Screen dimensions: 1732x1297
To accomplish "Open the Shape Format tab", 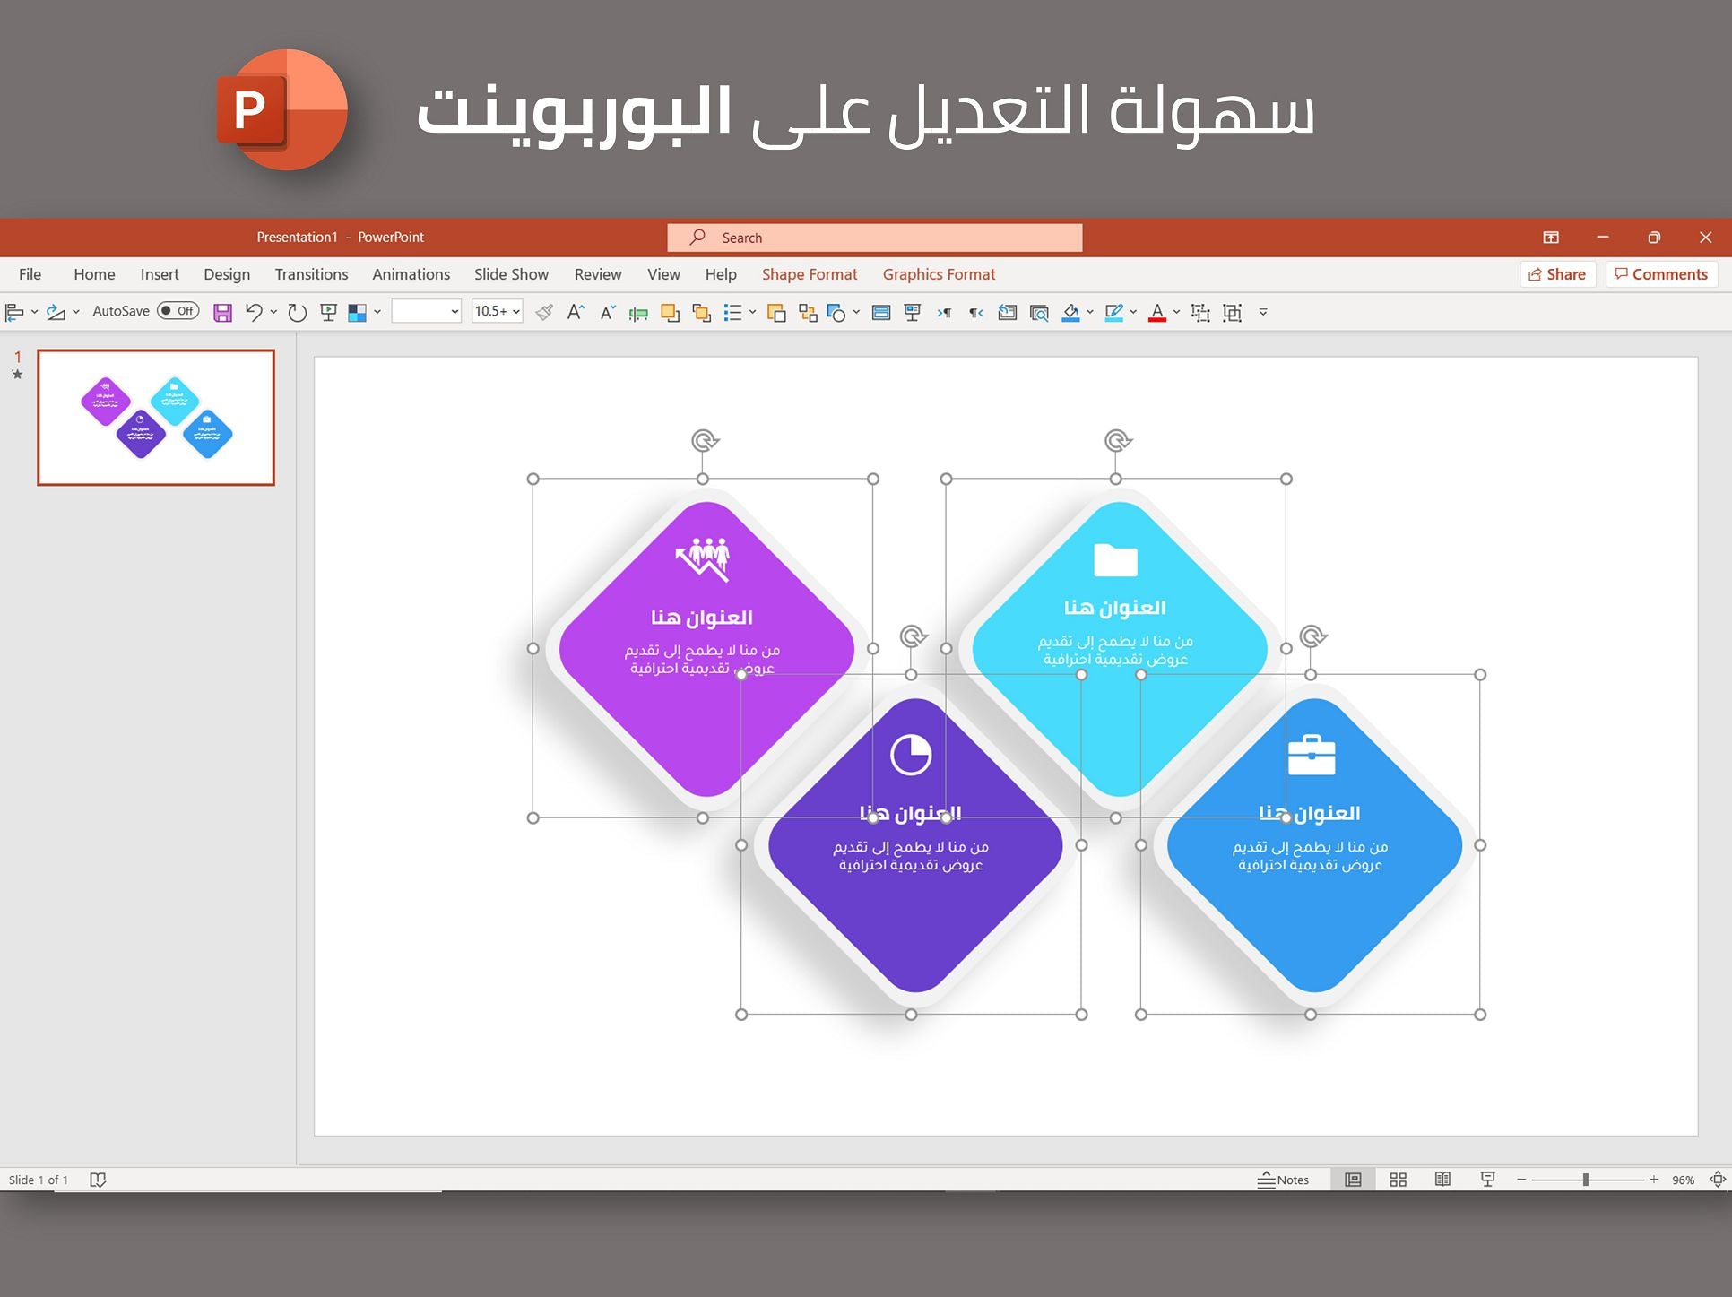I will click(x=810, y=274).
